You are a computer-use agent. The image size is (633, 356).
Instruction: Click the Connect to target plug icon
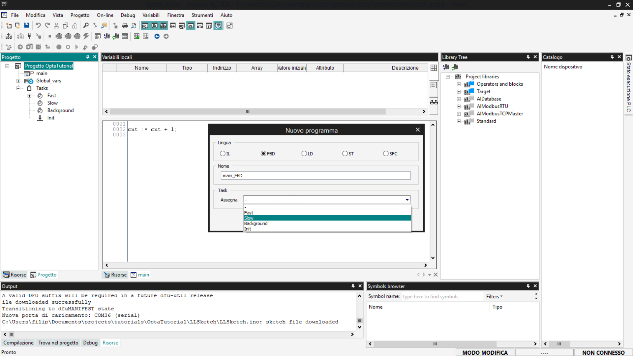point(29,36)
